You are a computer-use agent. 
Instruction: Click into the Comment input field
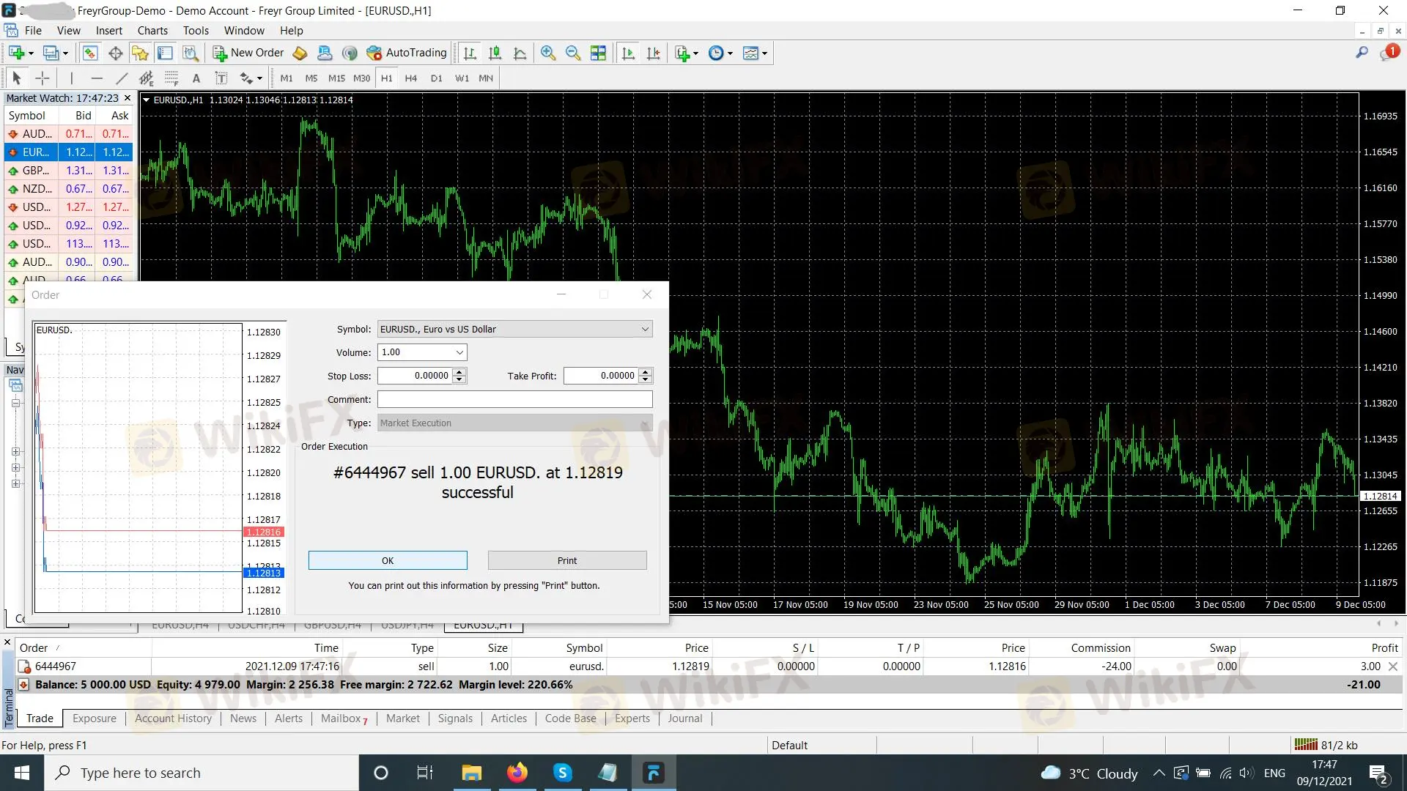(514, 399)
